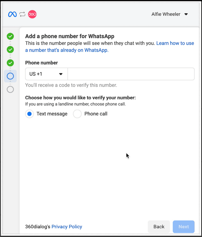Click the 'Add a phone number for WhatsApp' heading
The image size is (202, 237).
click(x=70, y=36)
